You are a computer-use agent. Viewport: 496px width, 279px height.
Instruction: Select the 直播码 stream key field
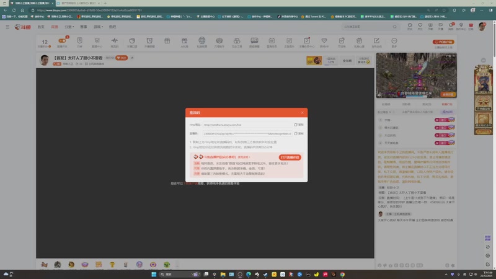247,133
